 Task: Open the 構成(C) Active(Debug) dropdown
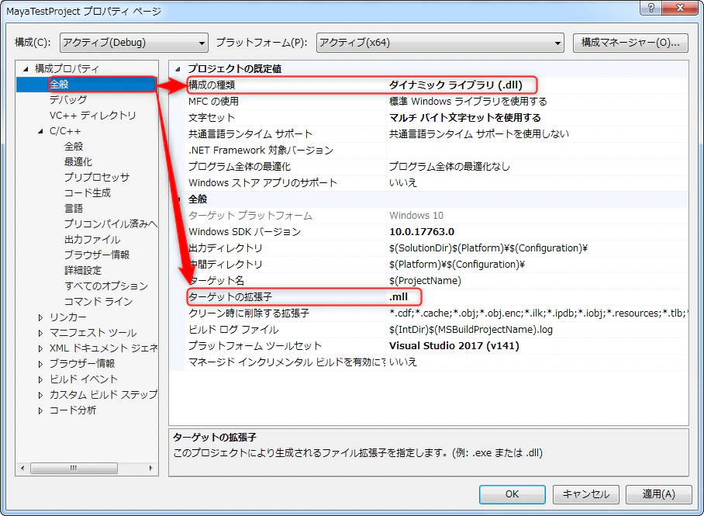point(134,43)
